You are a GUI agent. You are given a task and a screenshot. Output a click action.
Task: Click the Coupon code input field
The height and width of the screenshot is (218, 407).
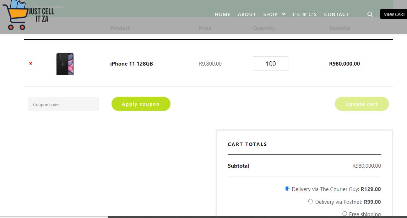coord(64,104)
